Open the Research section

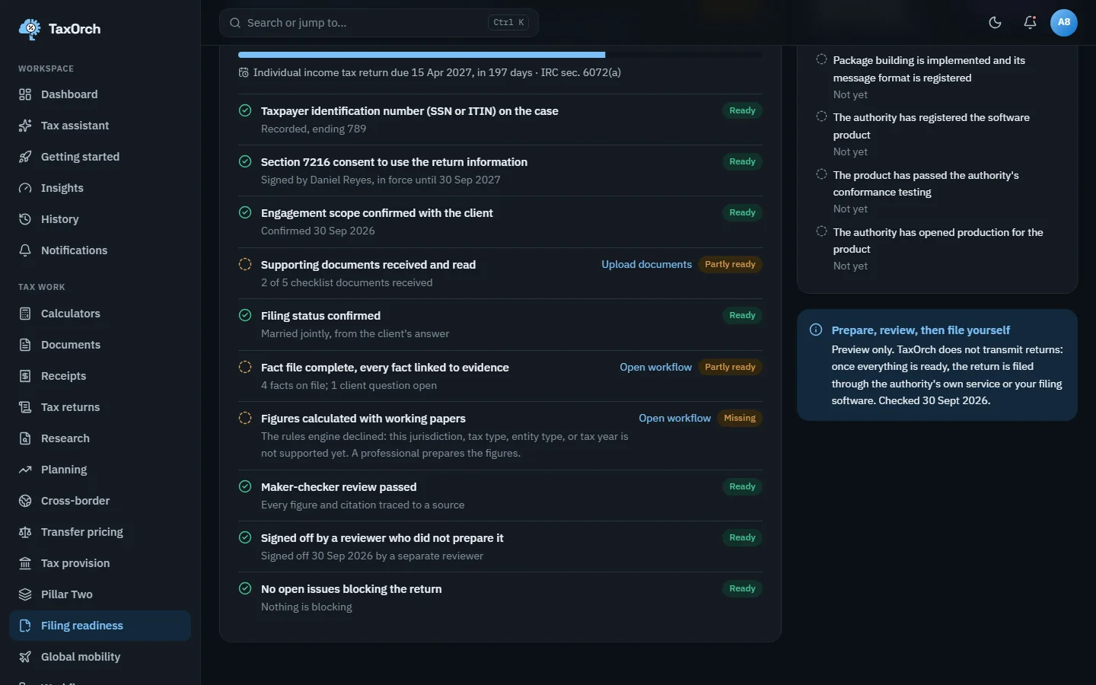pos(100,438)
